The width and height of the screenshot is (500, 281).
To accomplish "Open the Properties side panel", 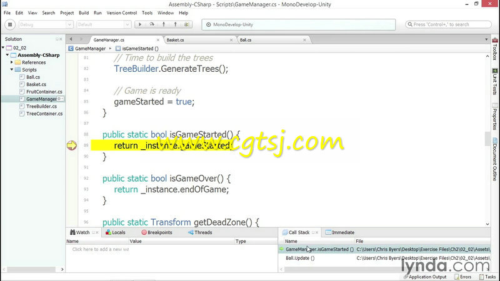I will [494, 117].
